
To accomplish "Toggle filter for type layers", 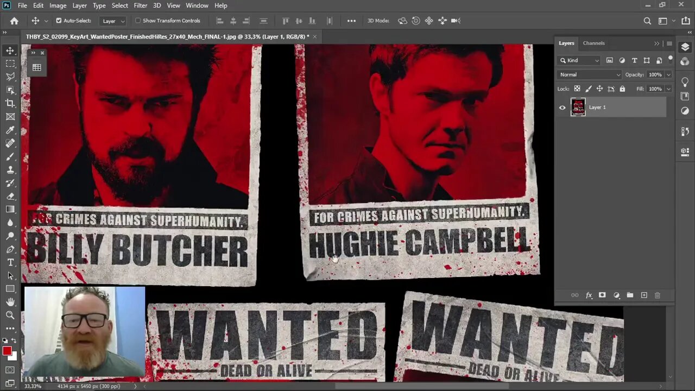I will point(634,60).
